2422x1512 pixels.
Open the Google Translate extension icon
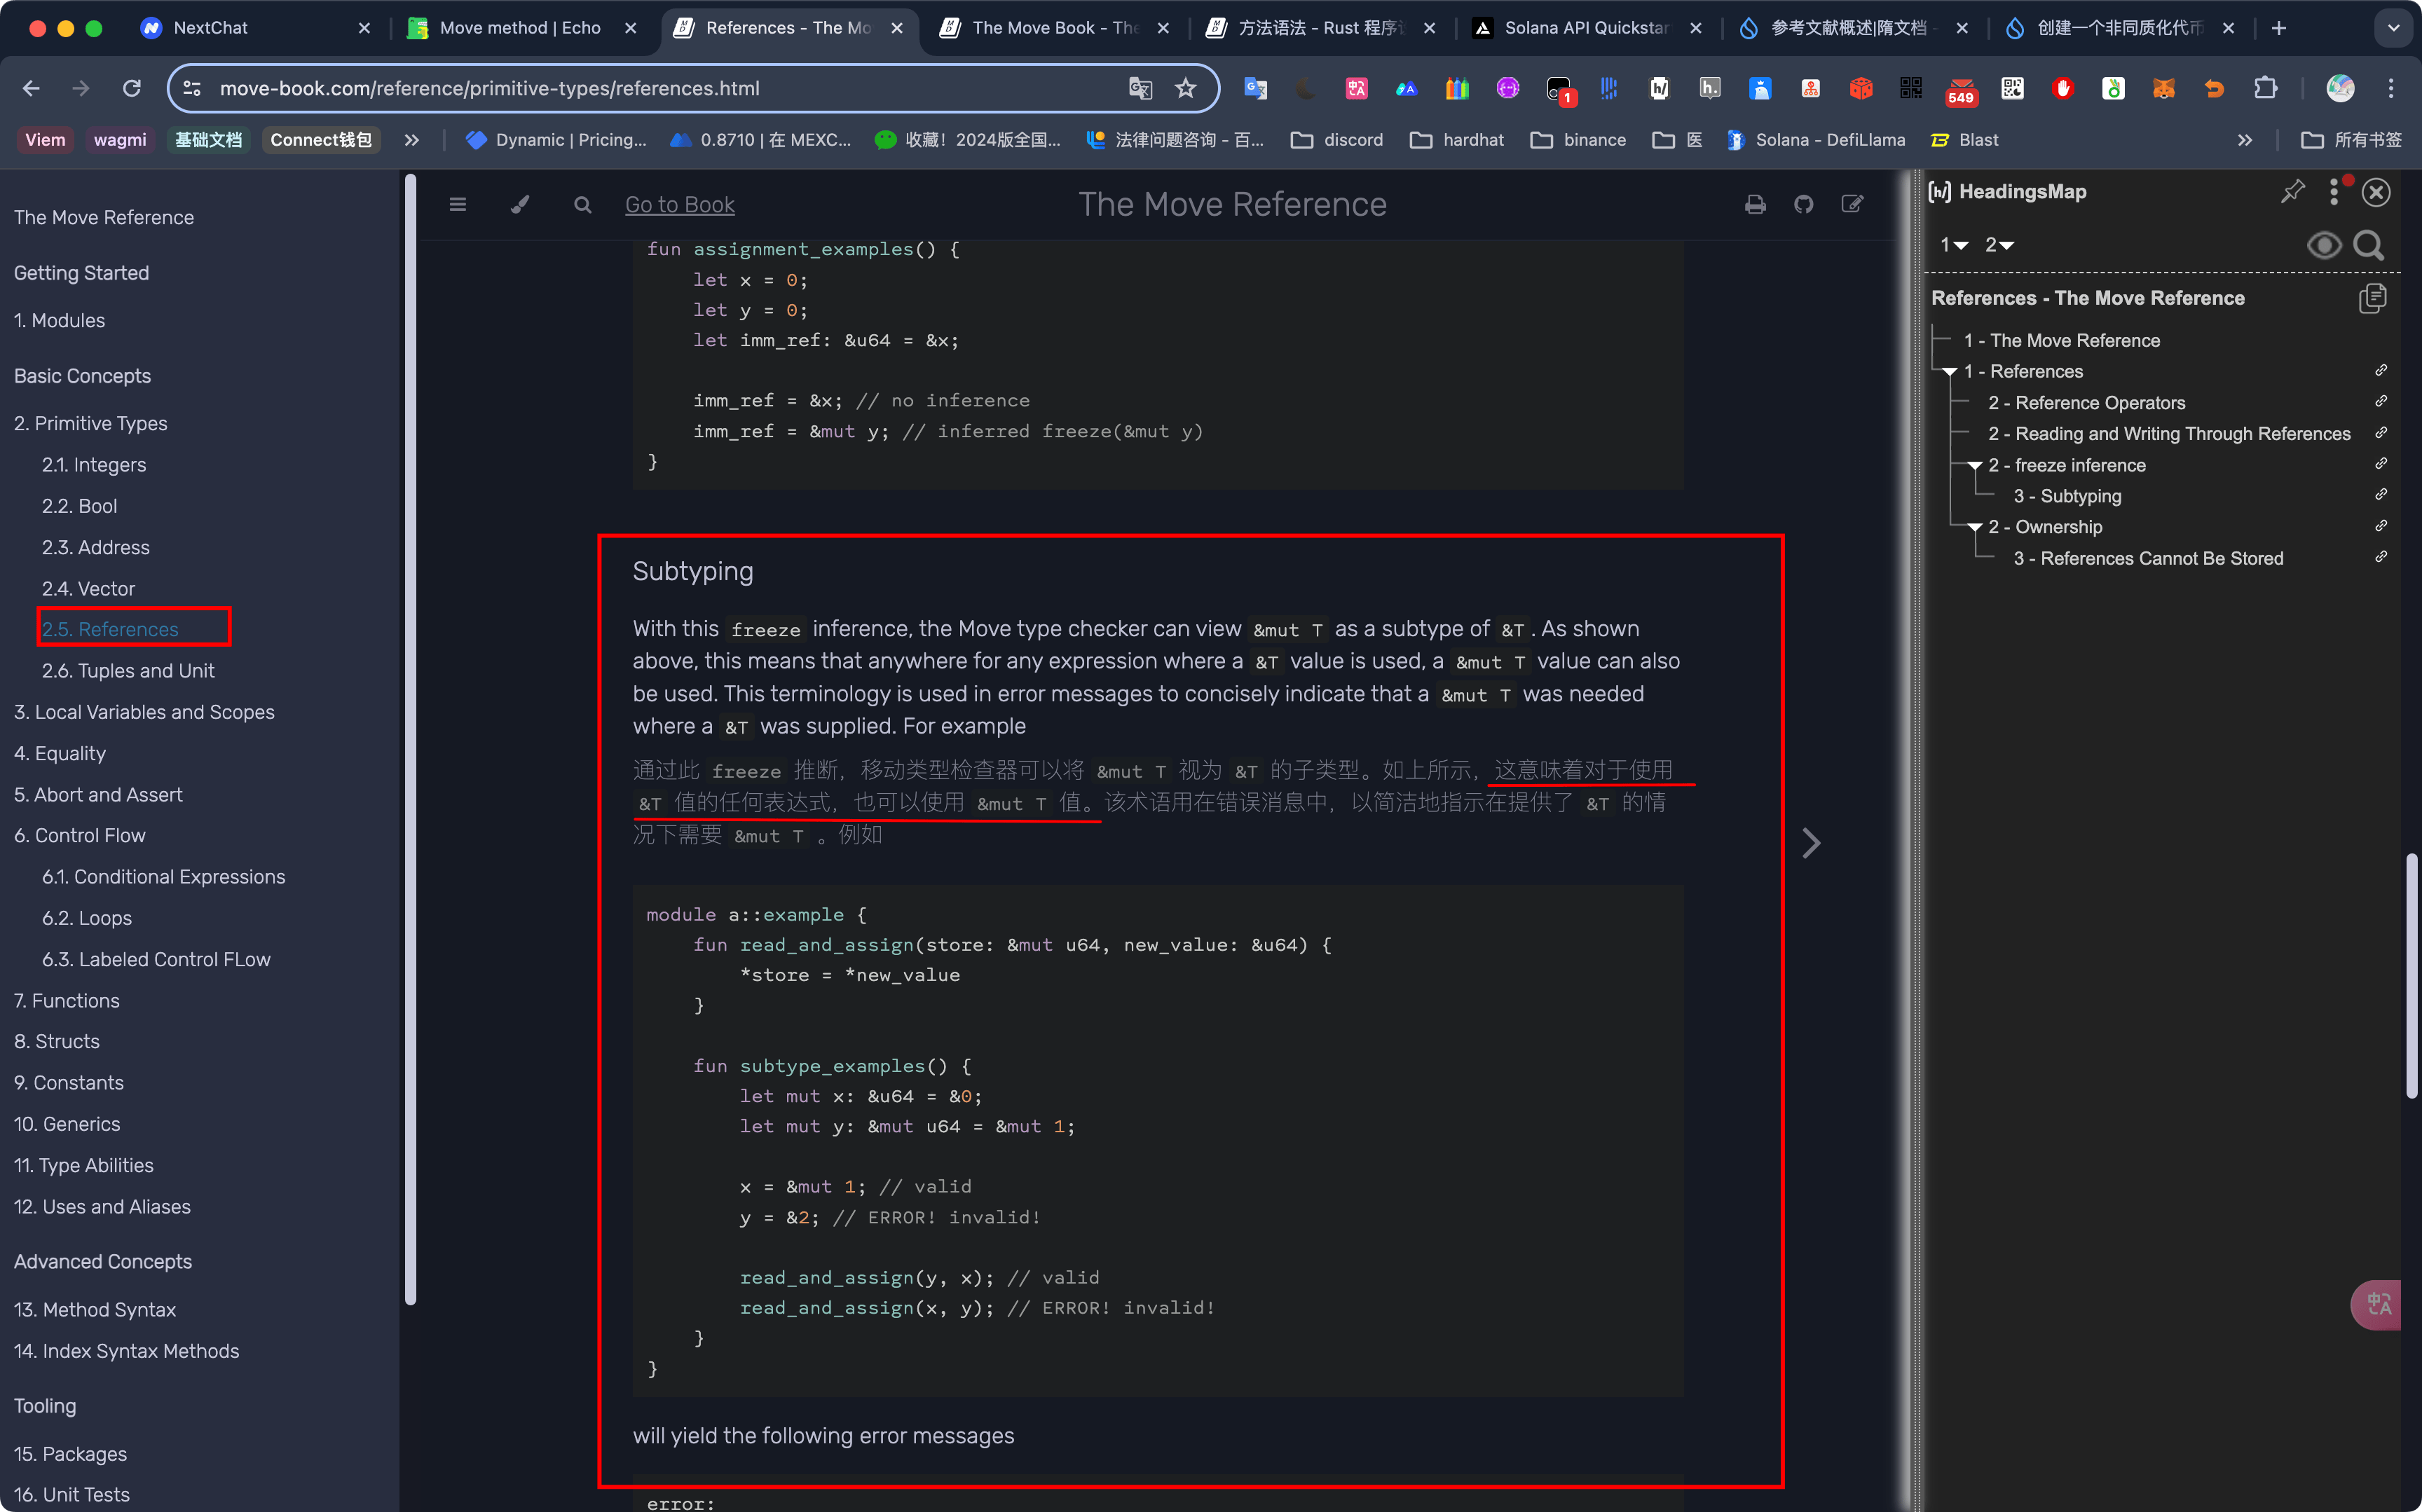point(1256,88)
